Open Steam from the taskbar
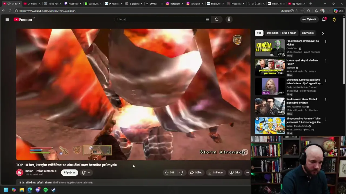The width and height of the screenshot is (346, 194). 54,190
